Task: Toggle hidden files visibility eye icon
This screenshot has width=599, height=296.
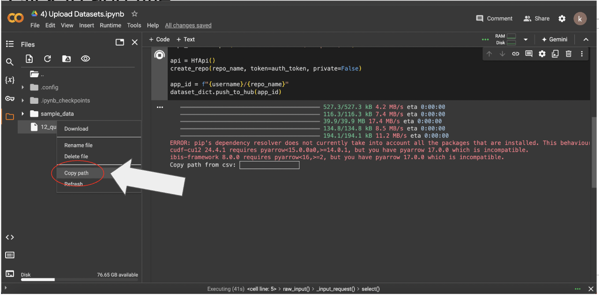Action: coord(85,59)
